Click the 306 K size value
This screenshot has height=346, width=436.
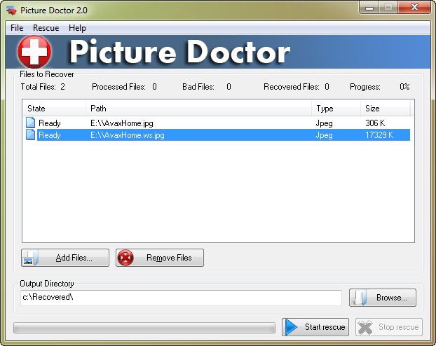click(x=375, y=123)
